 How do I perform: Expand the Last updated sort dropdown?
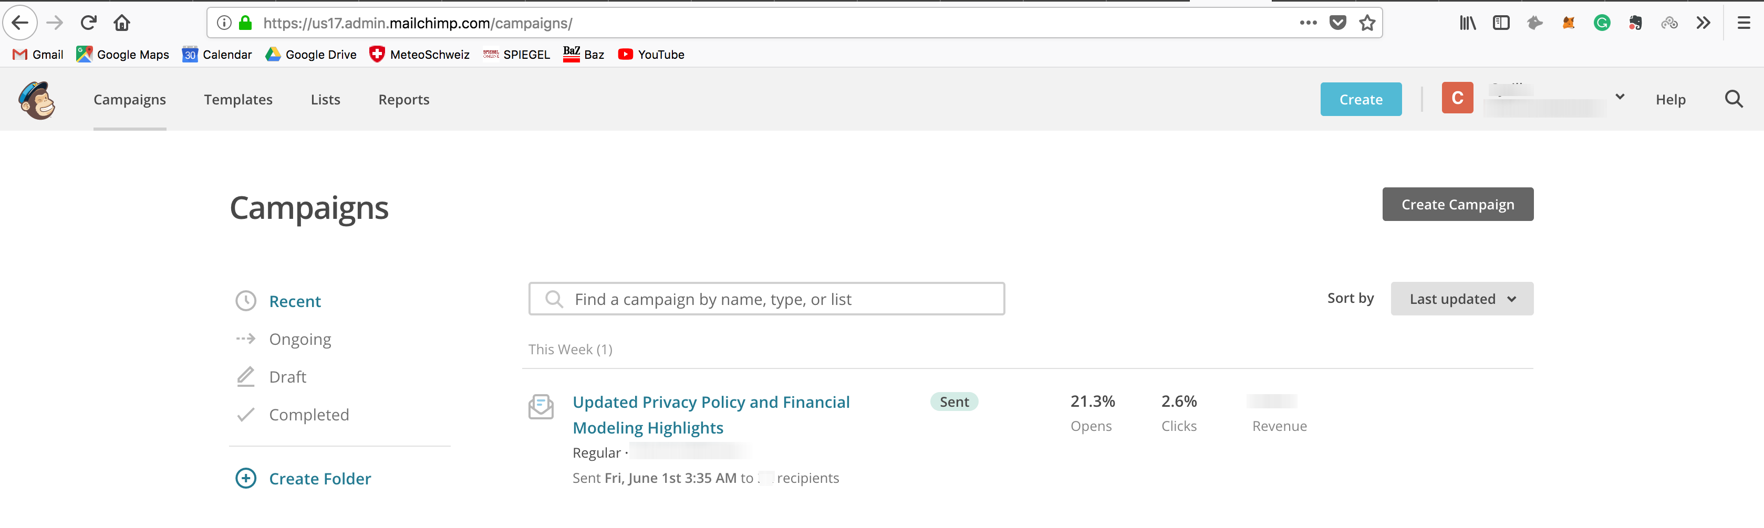click(x=1461, y=299)
